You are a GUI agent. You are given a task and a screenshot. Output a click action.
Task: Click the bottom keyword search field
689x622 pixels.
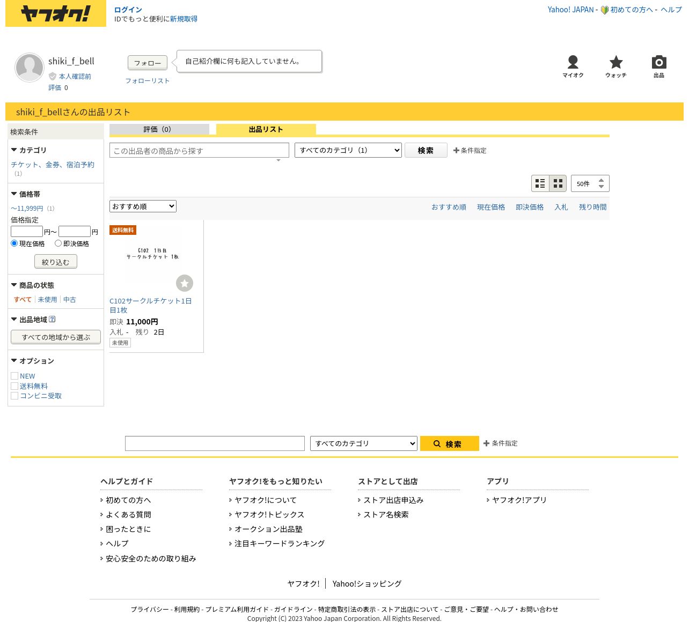coord(215,443)
